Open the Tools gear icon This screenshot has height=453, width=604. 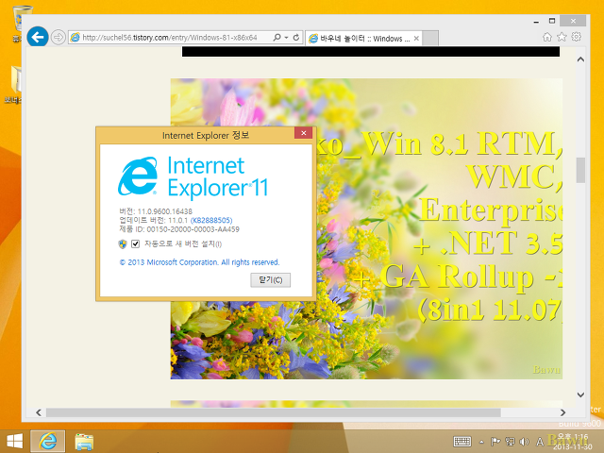(577, 37)
